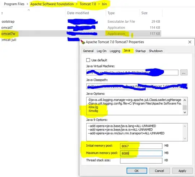
Task: Tick the Use default checkbox
Action: click(x=88, y=60)
